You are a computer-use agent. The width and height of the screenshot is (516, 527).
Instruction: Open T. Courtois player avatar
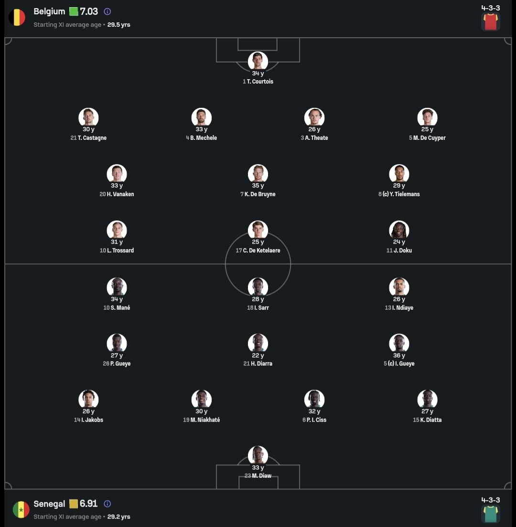click(258, 62)
